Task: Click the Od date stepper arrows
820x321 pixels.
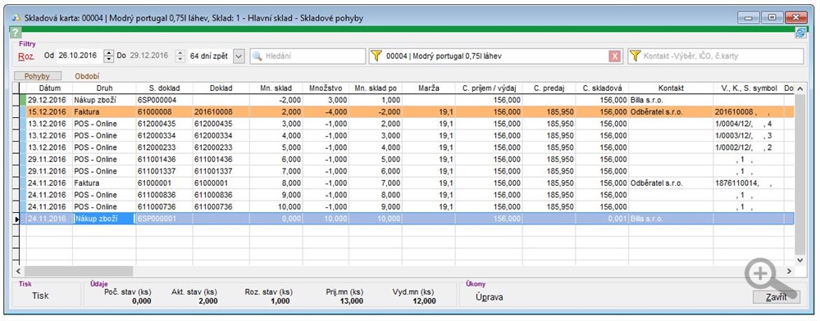Action: pyautogui.click(x=109, y=56)
